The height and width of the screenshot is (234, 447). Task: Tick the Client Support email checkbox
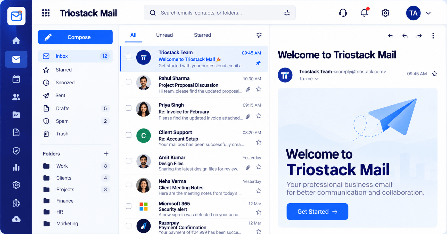tap(129, 135)
